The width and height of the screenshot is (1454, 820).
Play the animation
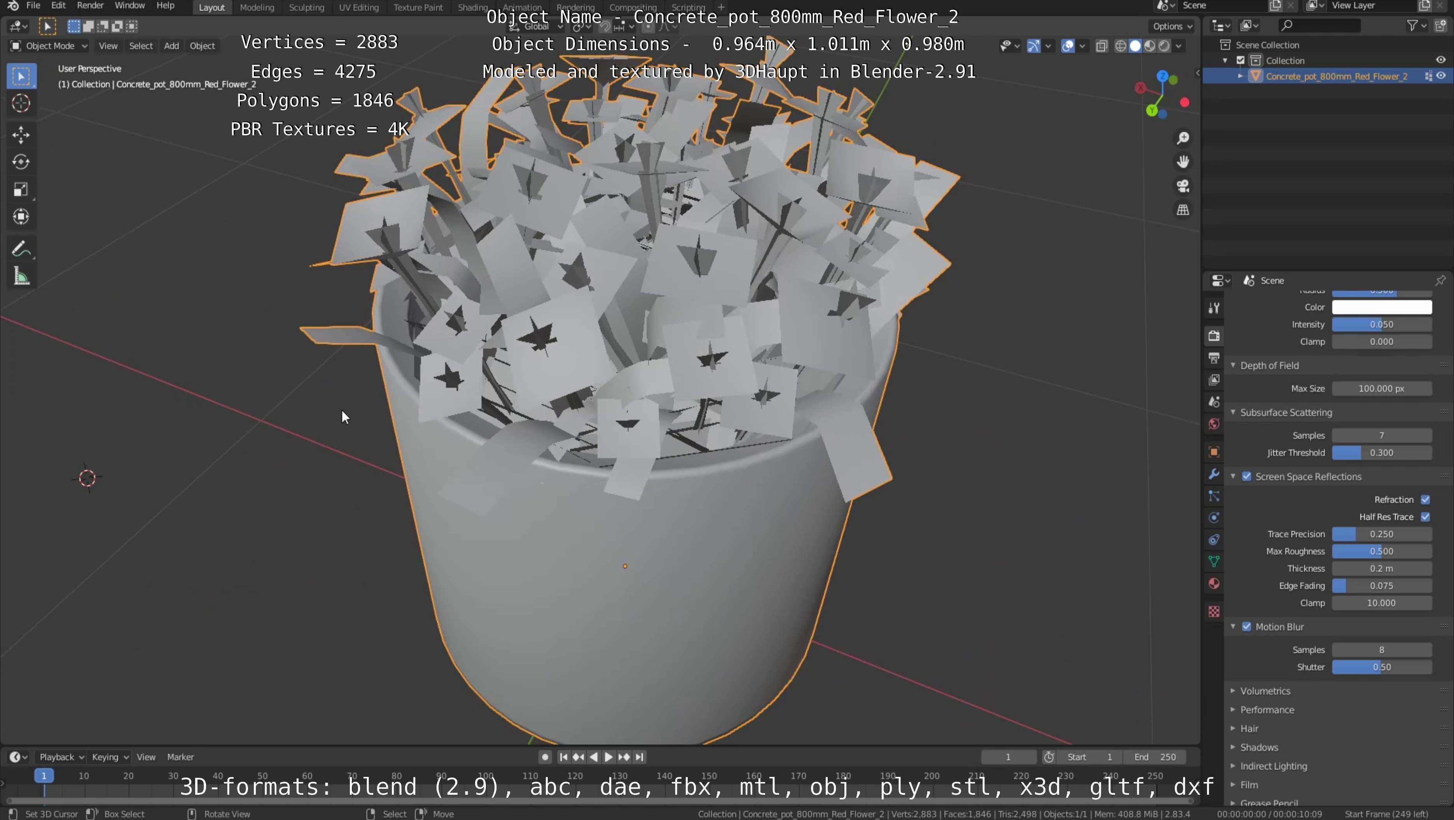[x=608, y=757]
